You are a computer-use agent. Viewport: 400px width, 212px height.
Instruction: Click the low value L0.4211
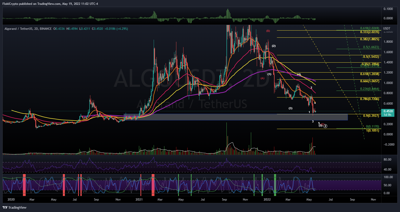[85, 29]
